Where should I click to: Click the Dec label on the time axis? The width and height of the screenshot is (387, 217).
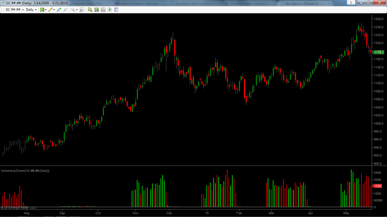pyautogui.click(x=169, y=213)
